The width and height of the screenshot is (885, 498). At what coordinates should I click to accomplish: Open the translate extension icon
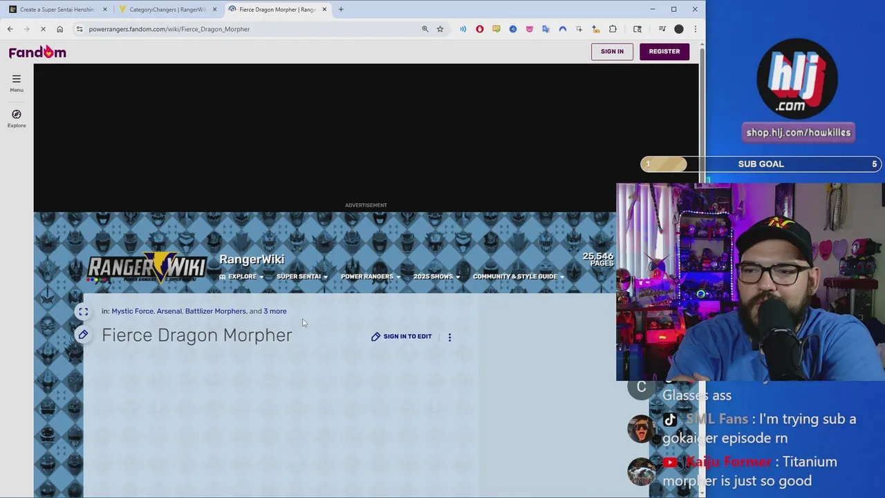click(x=546, y=29)
